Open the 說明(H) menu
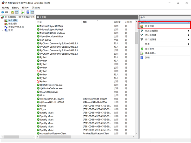This screenshot has height=143, width=191. tap(36, 8)
